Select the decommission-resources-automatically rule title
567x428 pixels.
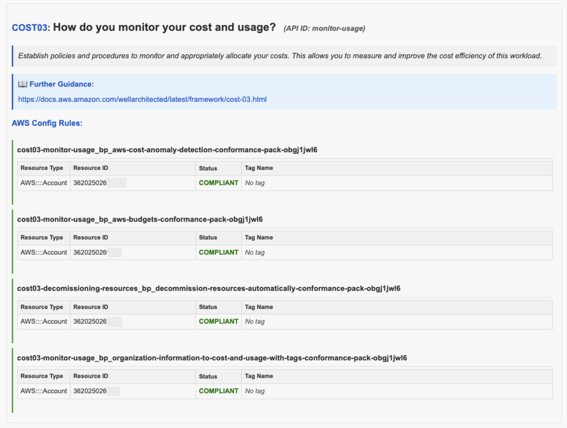click(209, 288)
